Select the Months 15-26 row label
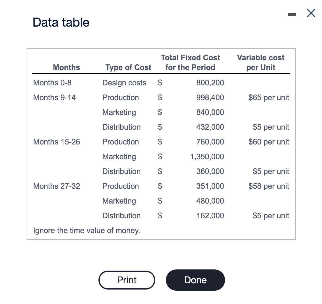 click(56, 142)
